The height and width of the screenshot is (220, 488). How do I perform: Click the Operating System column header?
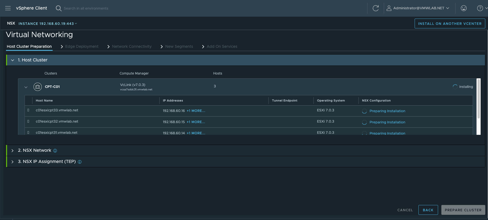tap(331, 100)
